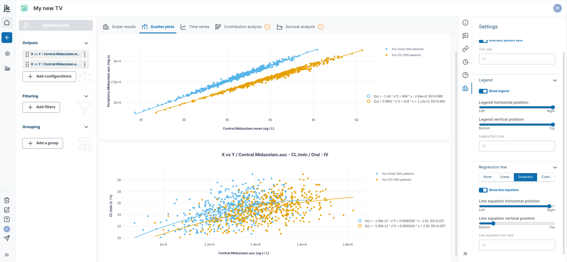The height and width of the screenshot is (262, 567).
Task: Click the Add configurations button
Action: (x=49, y=76)
